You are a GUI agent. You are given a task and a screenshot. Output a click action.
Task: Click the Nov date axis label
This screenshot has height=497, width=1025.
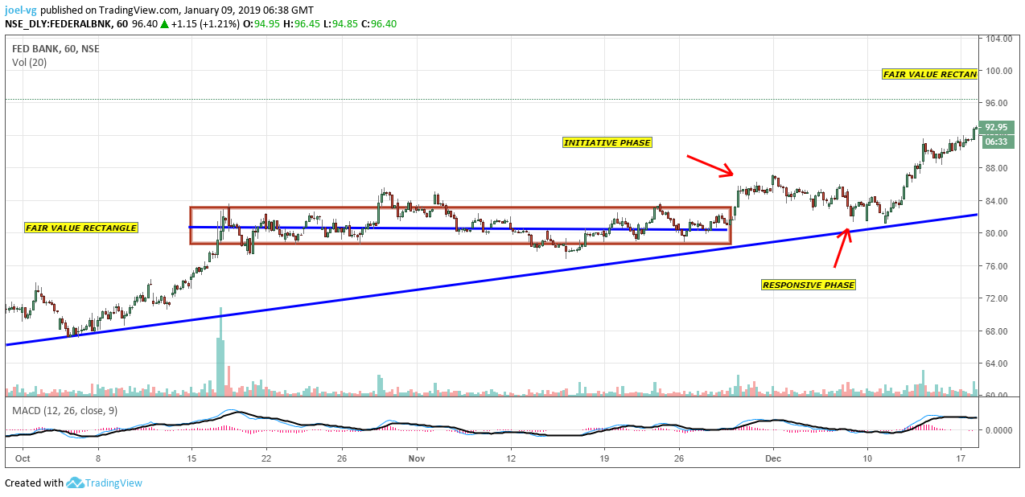point(417,458)
